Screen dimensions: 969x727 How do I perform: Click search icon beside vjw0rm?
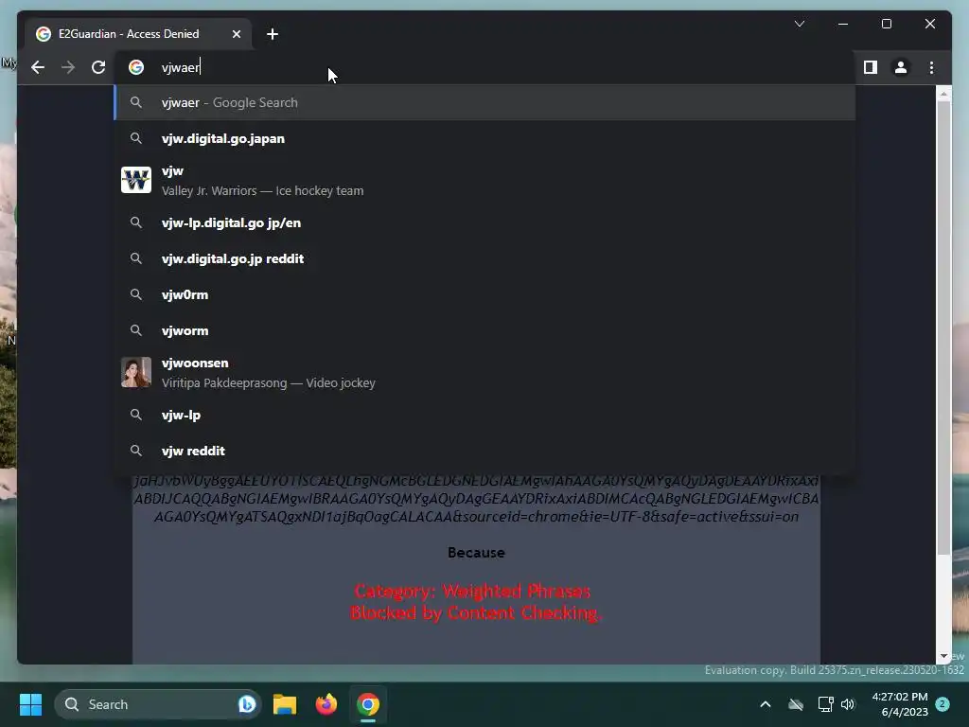[x=136, y=294]
